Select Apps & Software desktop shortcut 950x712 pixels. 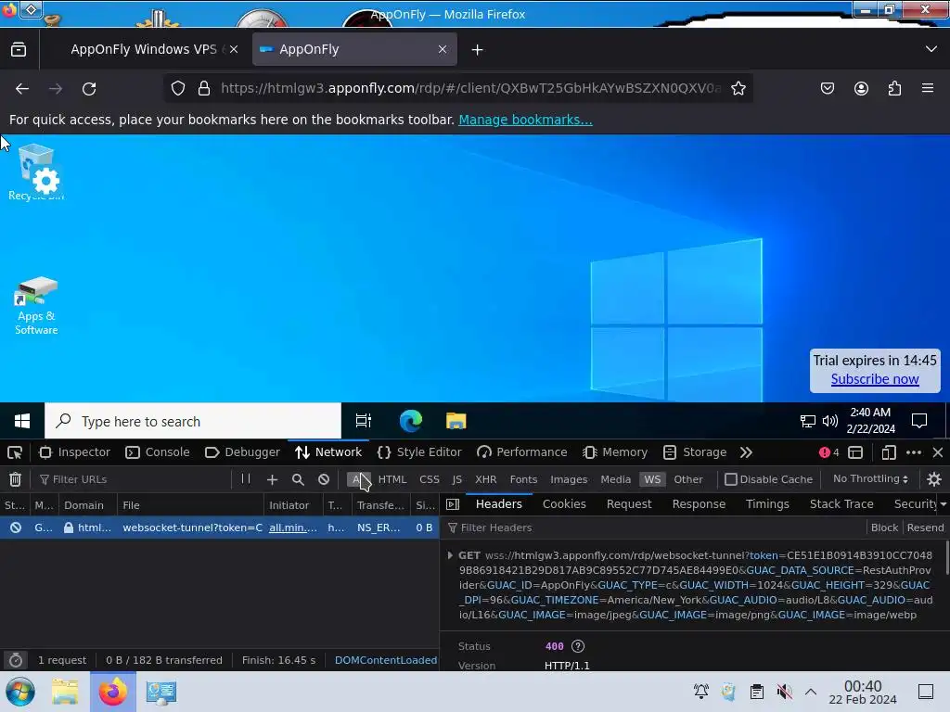coord(36,306)
